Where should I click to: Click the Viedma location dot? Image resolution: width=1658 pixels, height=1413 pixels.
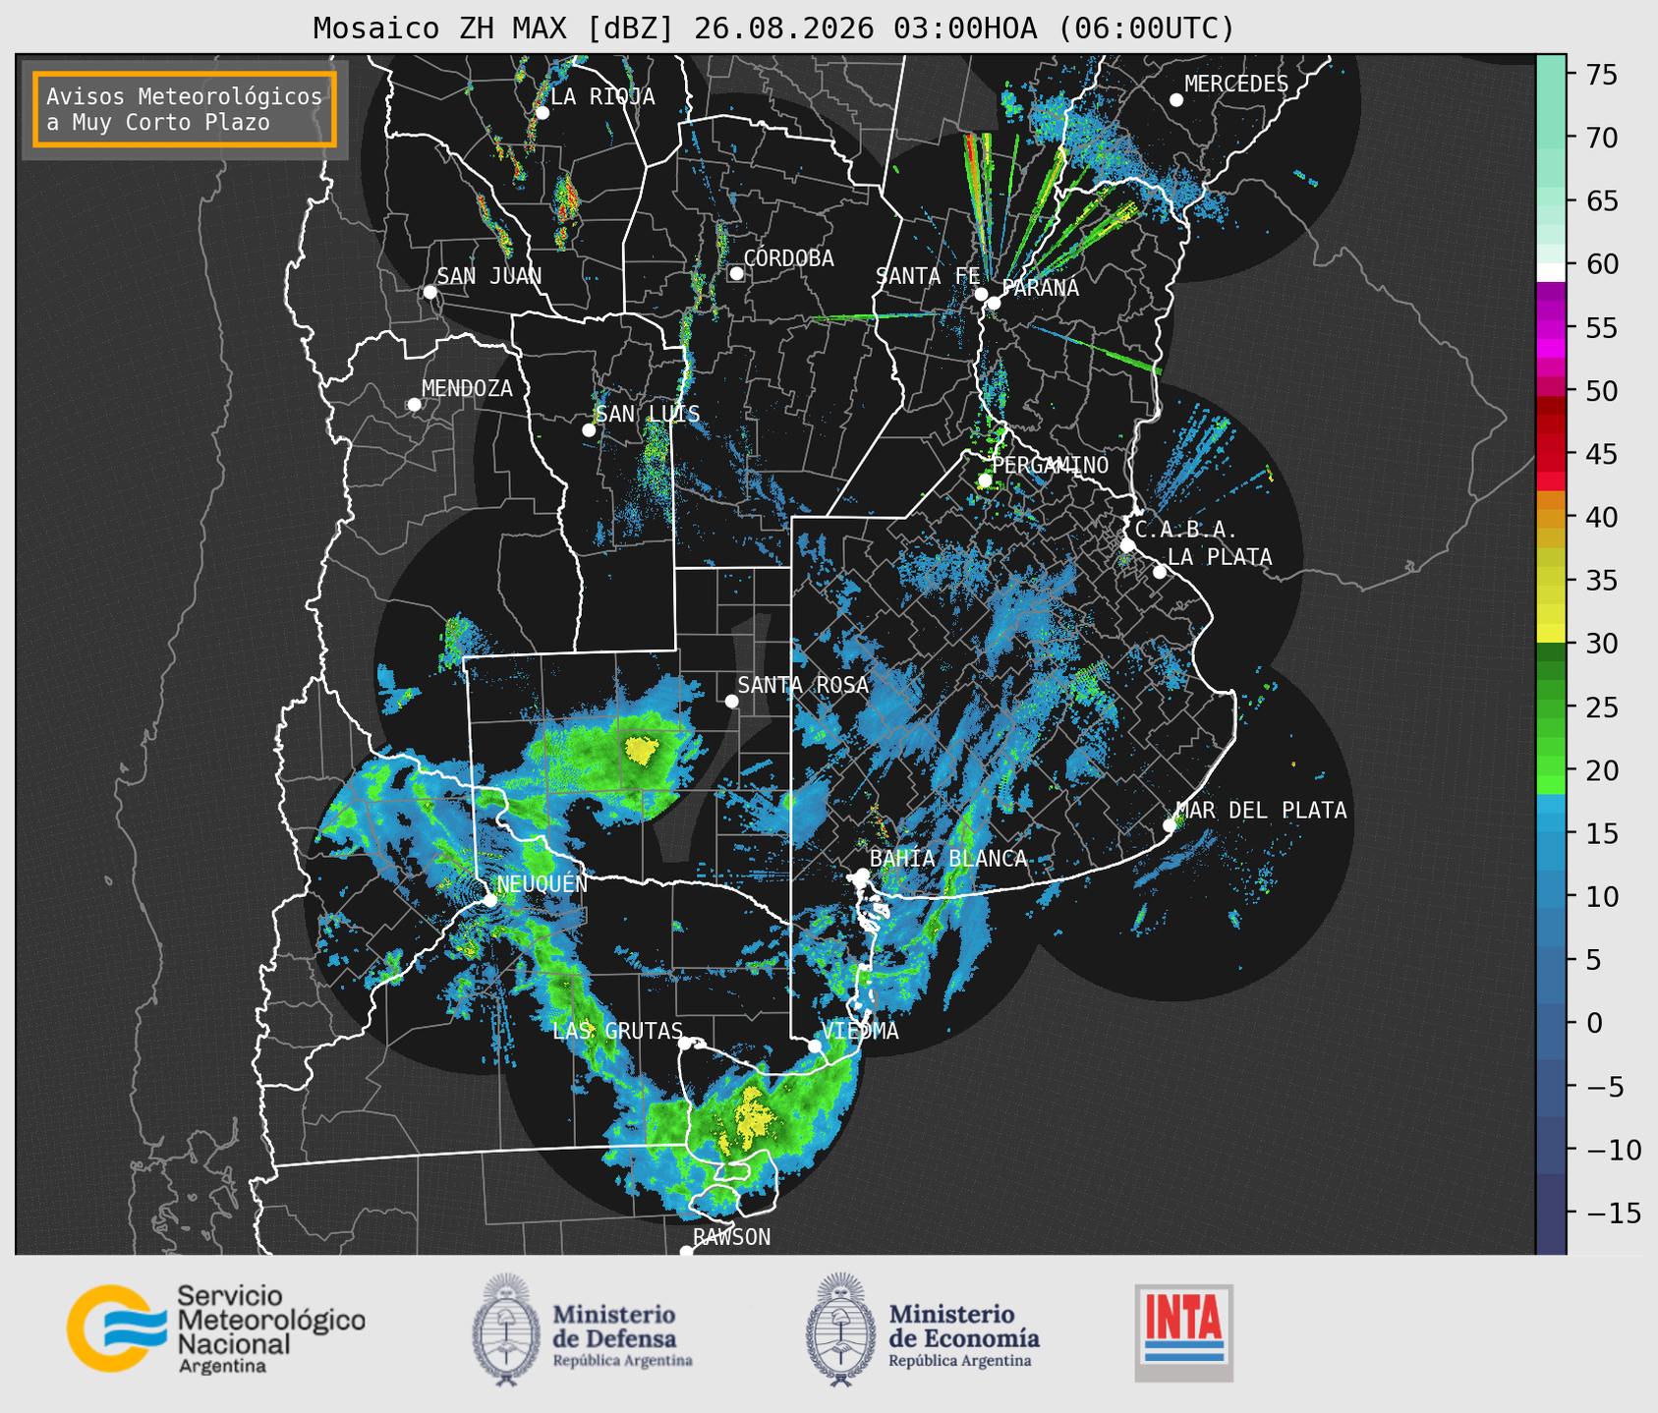click(815, 1046)
